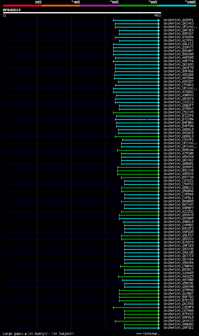
Task: Click the cyan ~100% identity legend segment
Action: click(x=177, y=6)
